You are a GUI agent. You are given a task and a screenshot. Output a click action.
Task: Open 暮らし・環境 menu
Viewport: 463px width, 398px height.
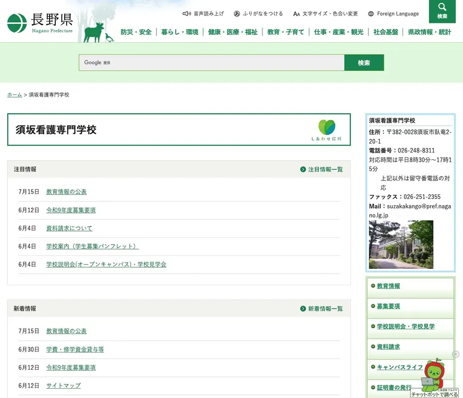click(x=179, y=32)
